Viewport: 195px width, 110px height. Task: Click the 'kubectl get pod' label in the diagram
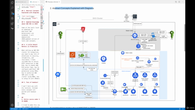pos(137,24)
